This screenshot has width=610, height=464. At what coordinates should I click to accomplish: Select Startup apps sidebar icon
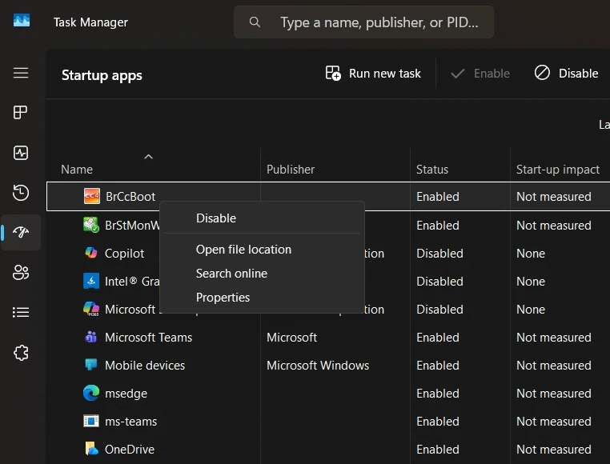[21, 232]
